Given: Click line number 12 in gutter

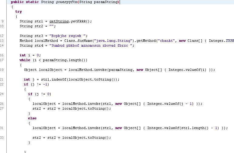Looking at the screenshot, I should point(2,36).
